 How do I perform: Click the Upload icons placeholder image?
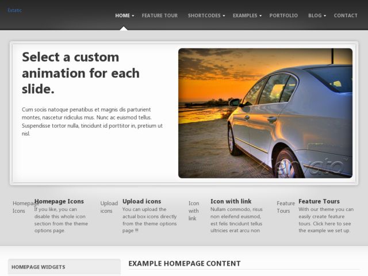[109, 207]
